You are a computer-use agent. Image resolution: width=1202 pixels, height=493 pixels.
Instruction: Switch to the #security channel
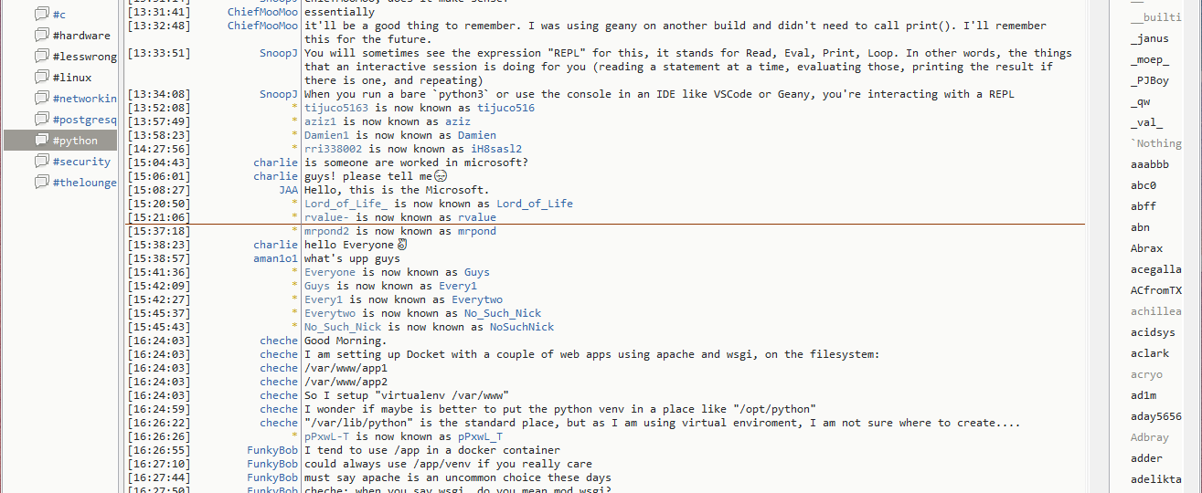click(81, 162)
